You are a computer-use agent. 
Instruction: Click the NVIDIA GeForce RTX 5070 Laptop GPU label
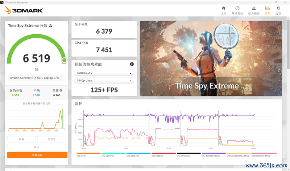(34, 78)
